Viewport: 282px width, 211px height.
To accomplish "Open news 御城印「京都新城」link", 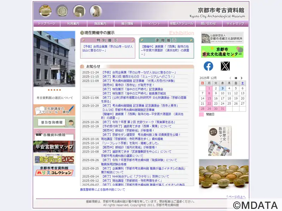I will coord(128,130).
